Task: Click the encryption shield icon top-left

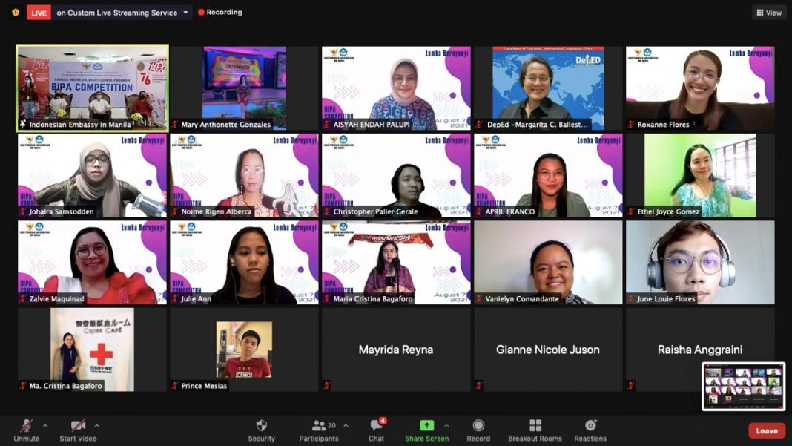Action: 16,13
